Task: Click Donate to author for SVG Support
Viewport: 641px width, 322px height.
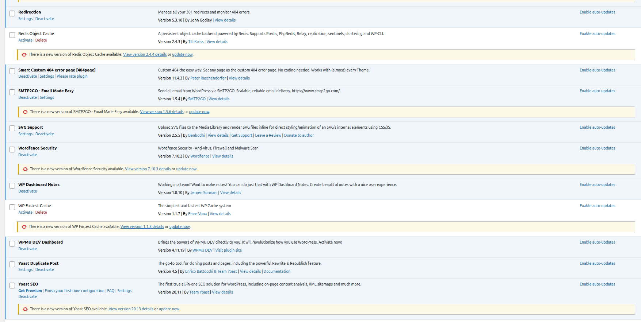Action: pyautogui.click(x=299, y=135)
